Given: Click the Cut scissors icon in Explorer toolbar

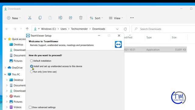Looking at the screenshot, I should coord(30,18).
